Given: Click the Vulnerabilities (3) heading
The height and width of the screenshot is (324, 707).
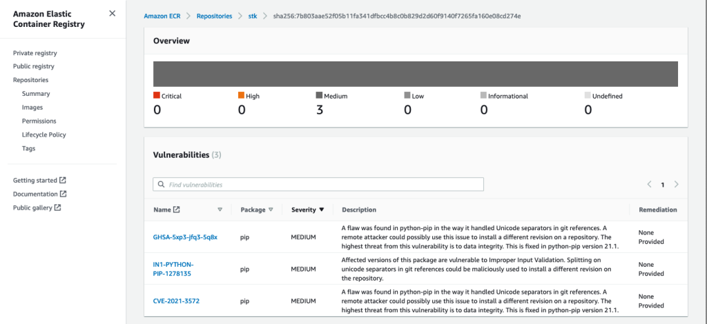Looking at the screenshot, I should point(187,155).
